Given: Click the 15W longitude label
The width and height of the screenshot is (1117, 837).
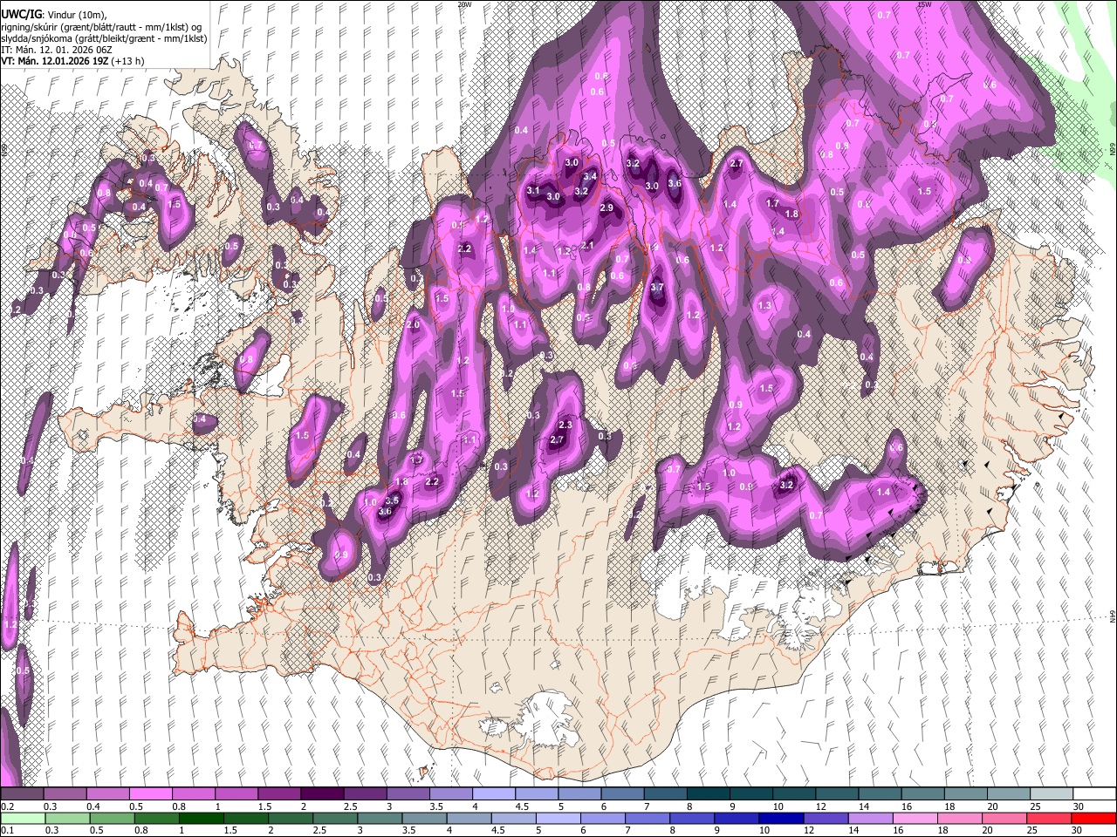Looking at the screenshot, I should (924, 3).
